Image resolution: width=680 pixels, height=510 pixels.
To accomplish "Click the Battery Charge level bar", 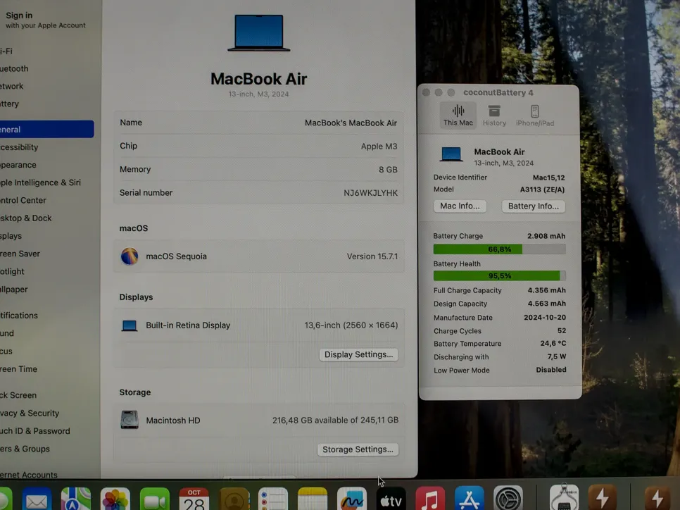I will [499, 249].
